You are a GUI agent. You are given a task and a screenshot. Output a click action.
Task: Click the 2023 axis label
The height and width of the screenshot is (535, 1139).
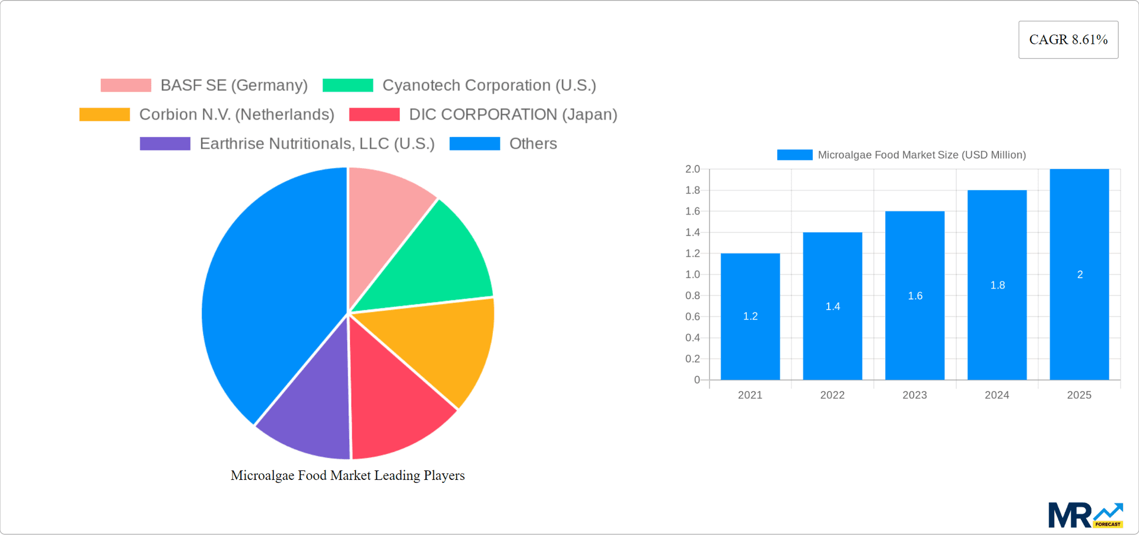click(x=914, y=395)
